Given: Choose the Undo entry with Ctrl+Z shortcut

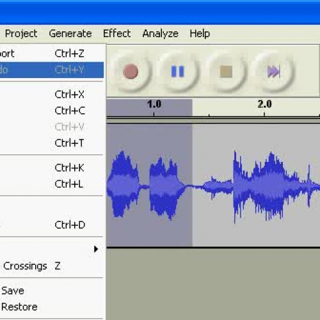Looking at the screenshot, I should 52,53.
